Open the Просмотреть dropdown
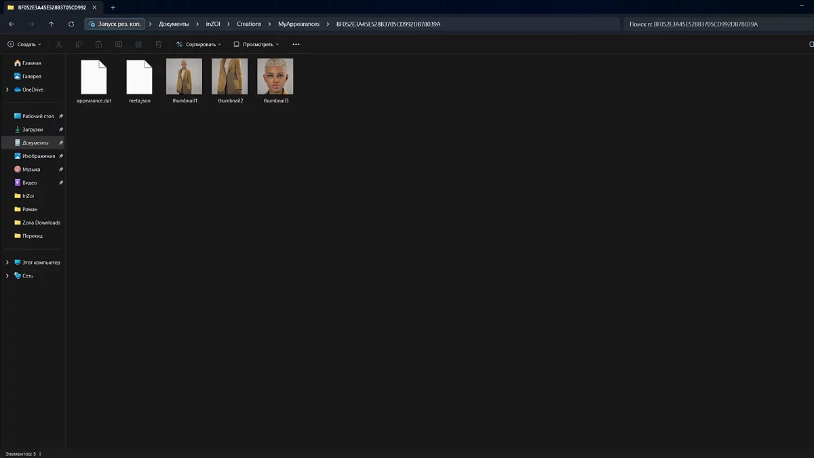This screenshot has height=458, width=814. tap(256, 44)
